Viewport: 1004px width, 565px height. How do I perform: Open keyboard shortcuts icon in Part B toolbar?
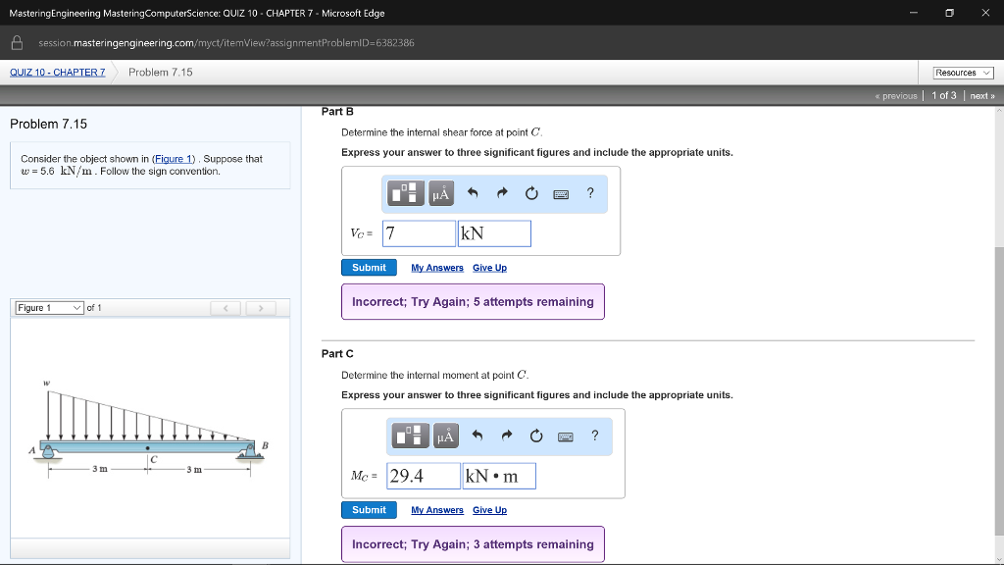point(561,194)
